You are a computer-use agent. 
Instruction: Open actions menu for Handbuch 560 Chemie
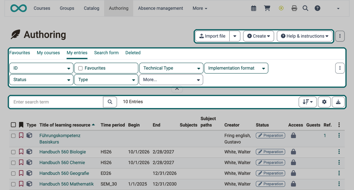point(339,162)
